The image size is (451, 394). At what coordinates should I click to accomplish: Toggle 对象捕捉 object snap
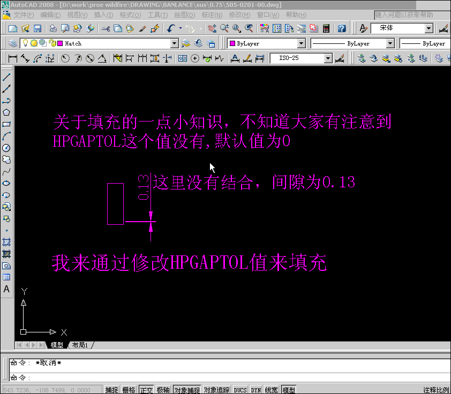click(x=187, y=390)
